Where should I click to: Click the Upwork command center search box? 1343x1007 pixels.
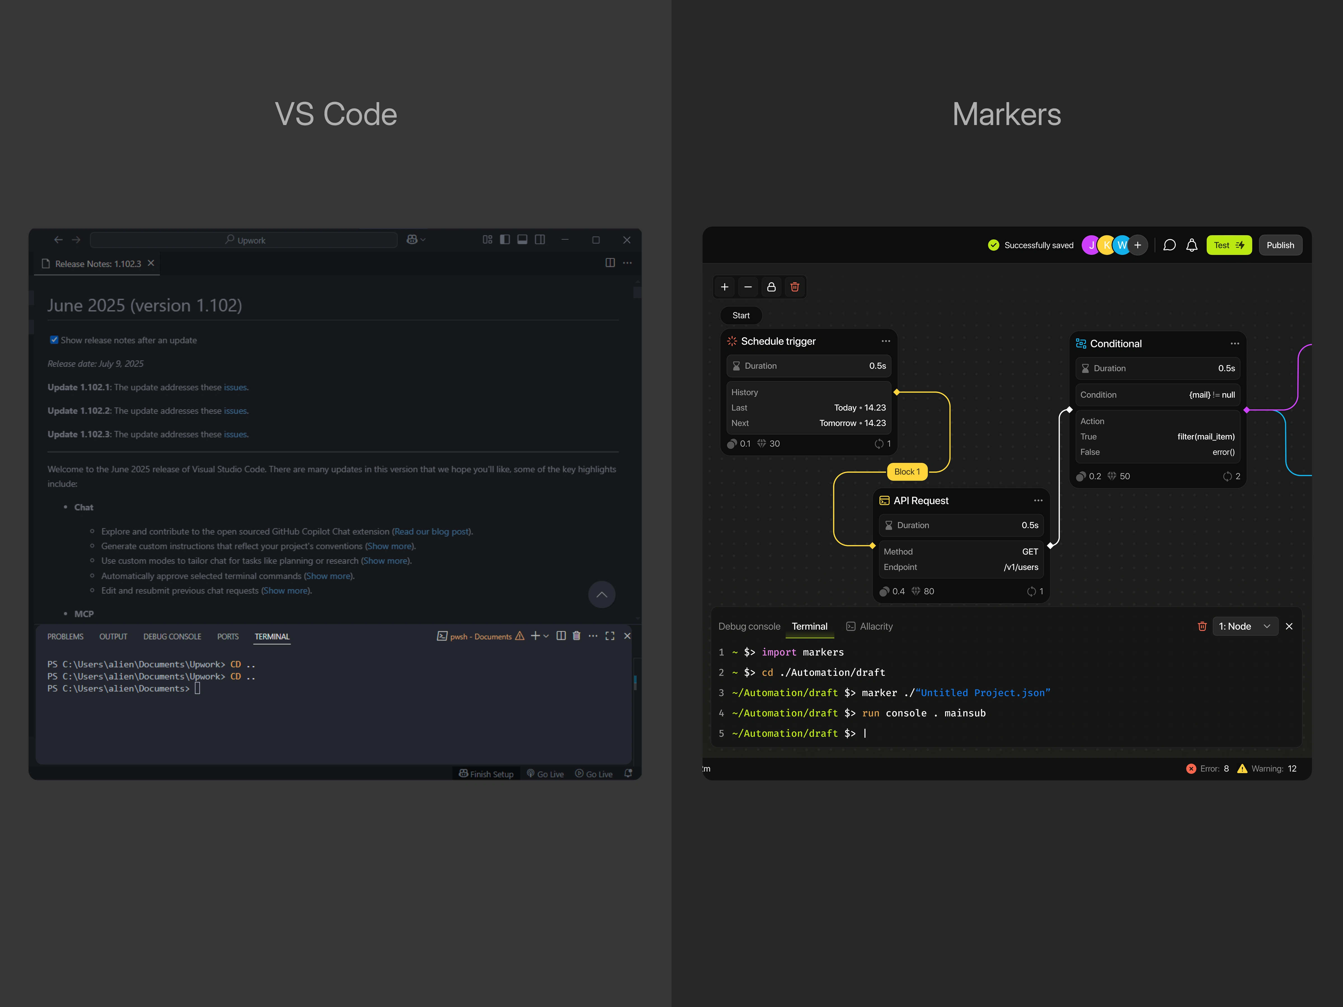(244, 240)
